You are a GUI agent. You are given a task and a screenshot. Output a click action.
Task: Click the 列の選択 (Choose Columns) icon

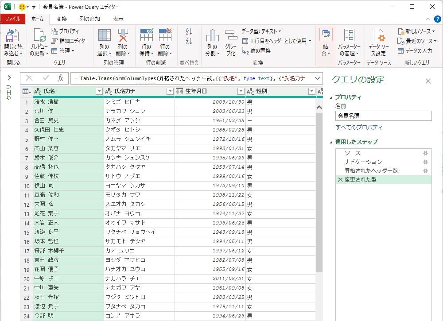tap(104, 36)
